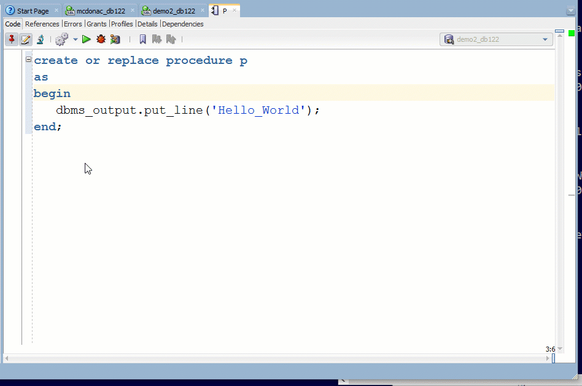This screenshot has height=386, width=582.
Task: Go to next bookmark icon
Action: point(157,39)
